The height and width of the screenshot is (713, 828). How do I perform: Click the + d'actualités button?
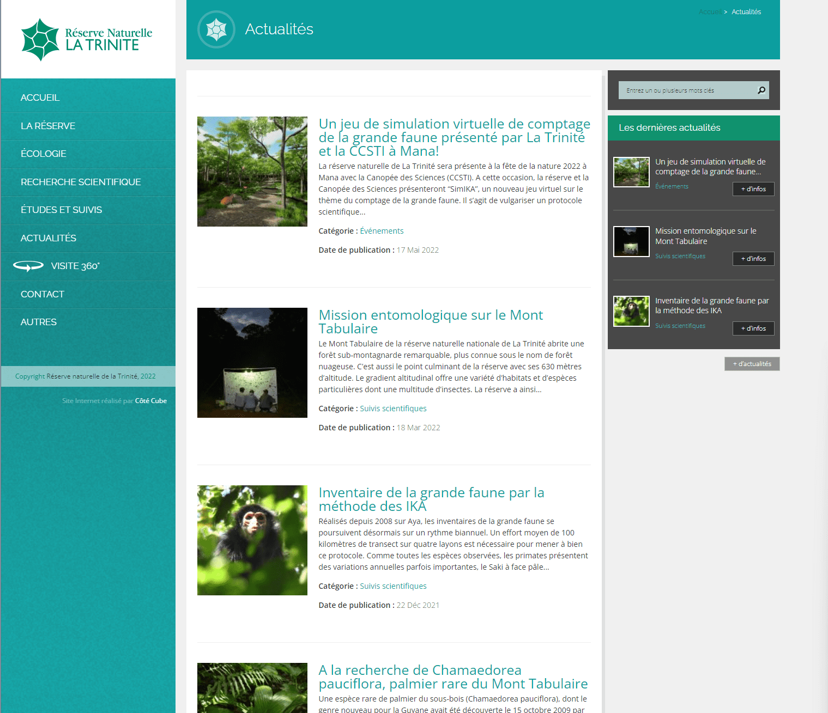(752, 364)
